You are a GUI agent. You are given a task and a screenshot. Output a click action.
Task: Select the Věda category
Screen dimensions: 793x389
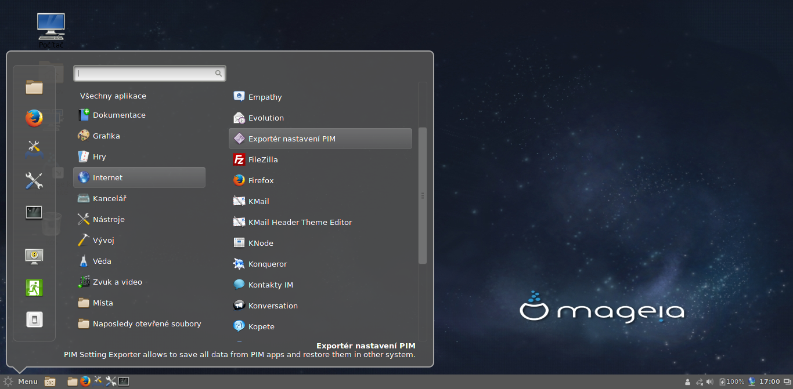139,261
